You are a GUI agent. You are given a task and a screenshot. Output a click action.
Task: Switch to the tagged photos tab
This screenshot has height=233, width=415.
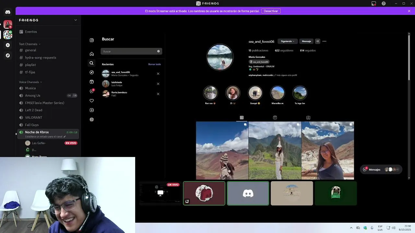click(x=308, y=117)
